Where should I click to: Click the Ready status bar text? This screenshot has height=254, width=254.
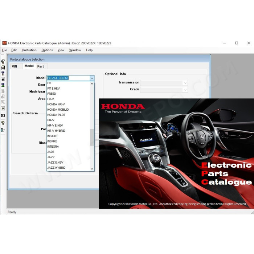[12, 212]
